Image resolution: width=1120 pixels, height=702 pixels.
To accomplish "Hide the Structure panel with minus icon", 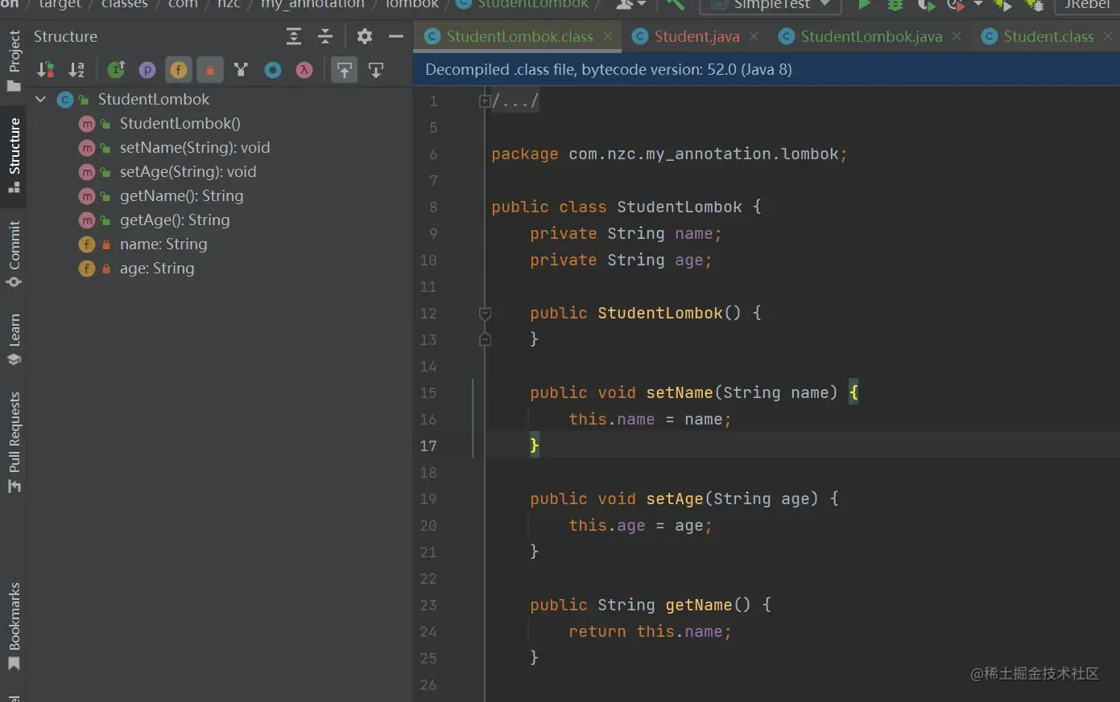I will pyautogui.click(x=396, y=36).
